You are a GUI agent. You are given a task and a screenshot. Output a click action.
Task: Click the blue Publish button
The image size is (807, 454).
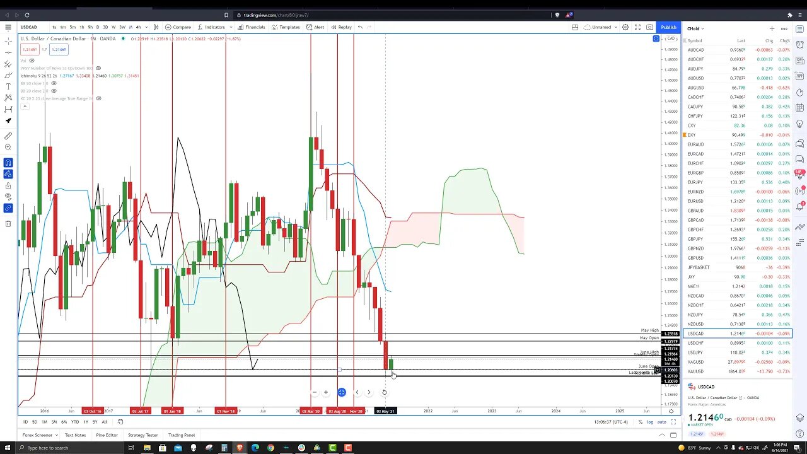tap(668, 27)
